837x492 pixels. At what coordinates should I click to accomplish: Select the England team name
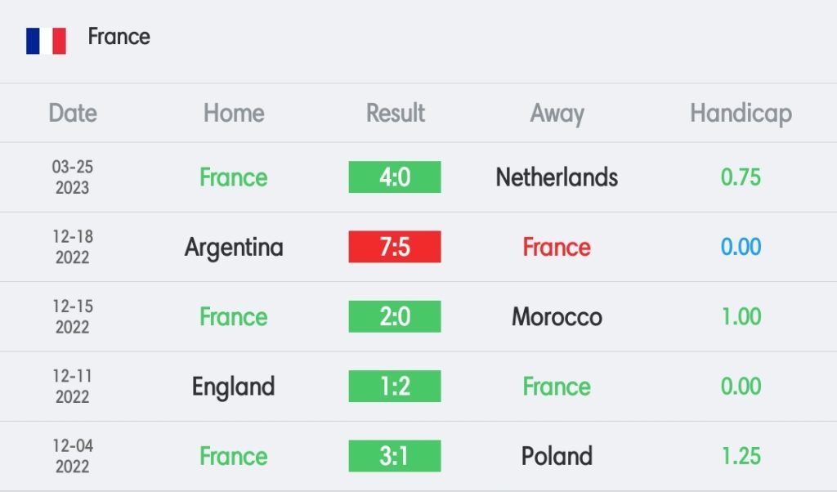click(x=234, y=387)
